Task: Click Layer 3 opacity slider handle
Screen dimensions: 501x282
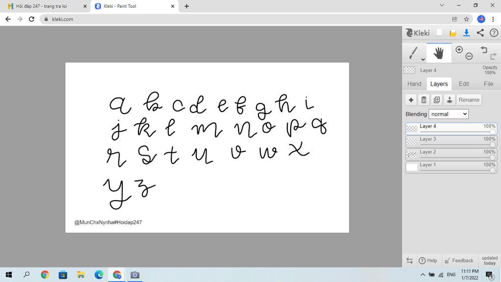Action: point(493,145)
